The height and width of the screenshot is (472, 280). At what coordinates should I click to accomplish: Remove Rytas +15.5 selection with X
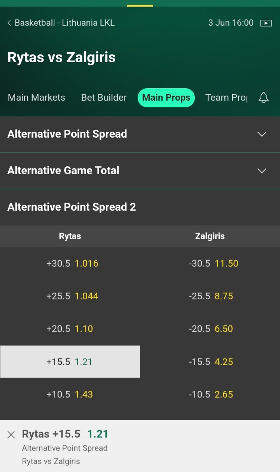pyautogui.click(x=11, y=435)
